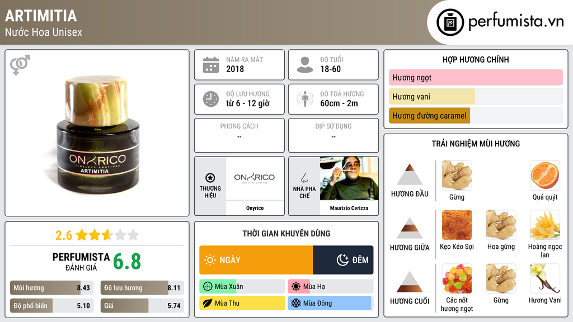
Task: Click the snowflake icon for Mùa Đông
Action: pos(296,303)
